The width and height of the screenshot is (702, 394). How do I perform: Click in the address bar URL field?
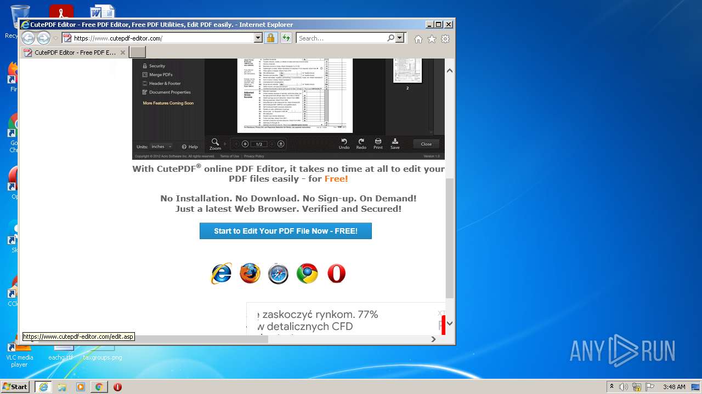(x=163, y=38)
